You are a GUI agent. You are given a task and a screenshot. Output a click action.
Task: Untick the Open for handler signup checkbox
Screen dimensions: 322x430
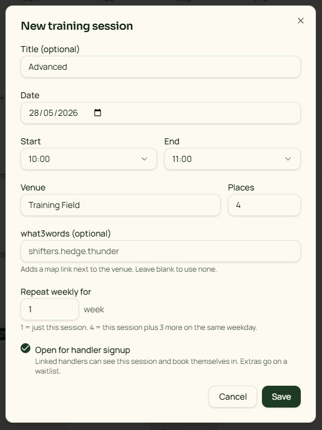[x=25, y=348]
